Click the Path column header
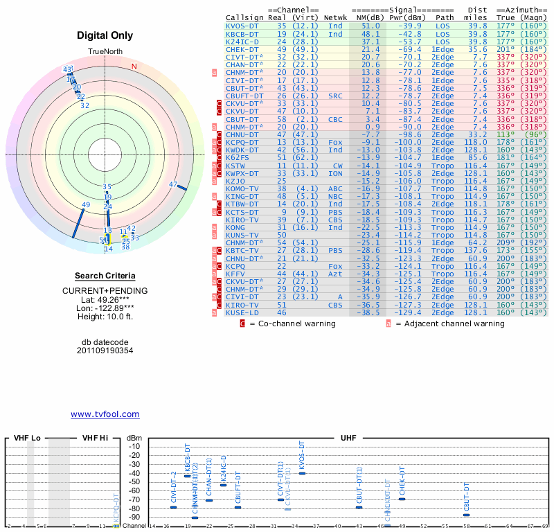The image size is (554, 532). 445,18
